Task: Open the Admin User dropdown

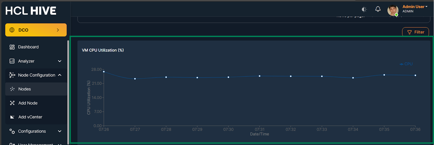Action: click(x=415, y=7)
